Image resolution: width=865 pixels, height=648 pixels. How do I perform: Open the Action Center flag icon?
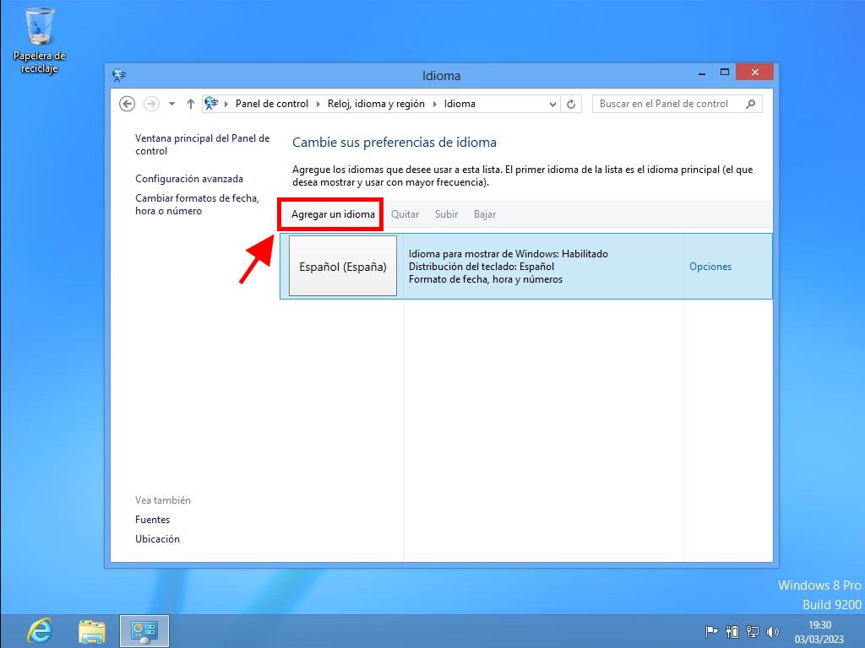point(711,631)
